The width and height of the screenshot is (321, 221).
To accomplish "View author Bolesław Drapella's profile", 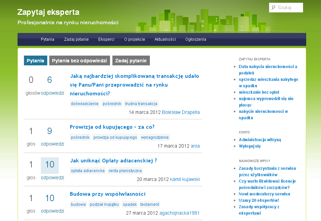I will click(181, 112).
